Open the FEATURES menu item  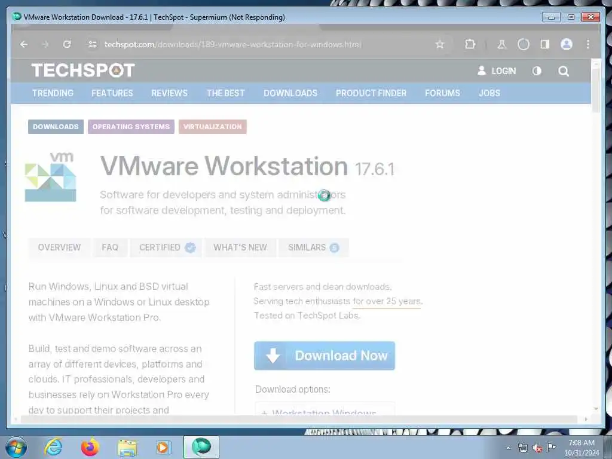tap(112, 93)
